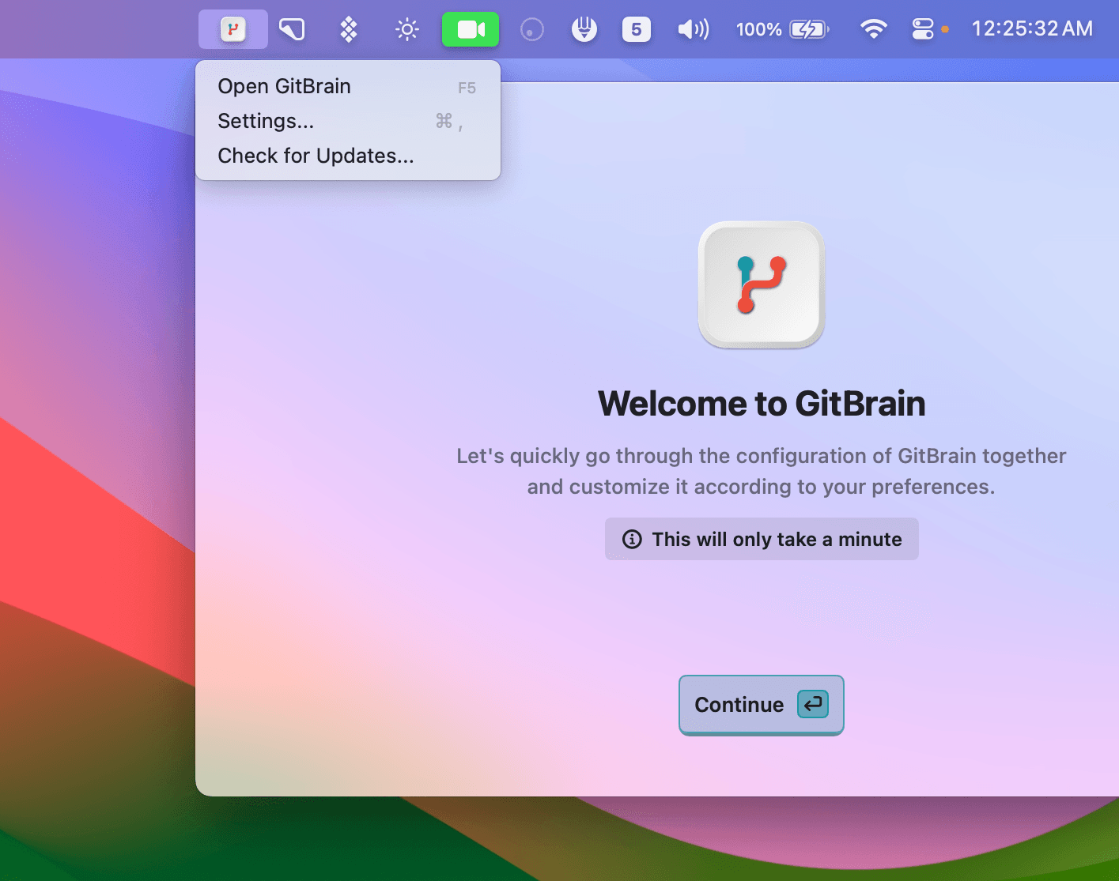Open the sticker-shaped menu bar dropdown
This screenshot has width=1119, height=881.
coord(291,28)
